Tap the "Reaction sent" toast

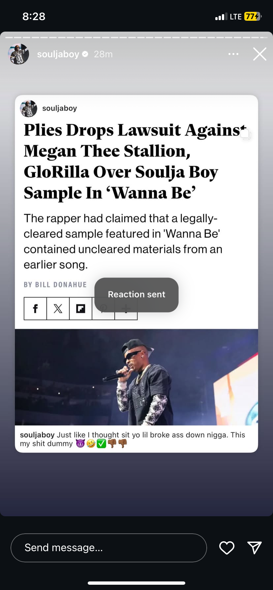(x=136, y=295)
